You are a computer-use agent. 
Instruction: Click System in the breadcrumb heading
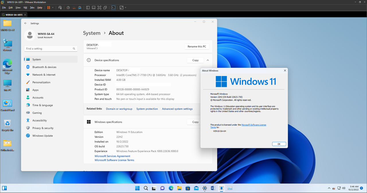tap(92, 33)
